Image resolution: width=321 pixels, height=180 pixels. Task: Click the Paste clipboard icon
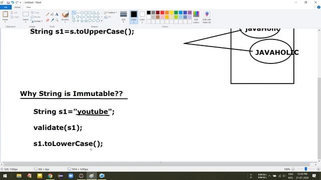6,14
